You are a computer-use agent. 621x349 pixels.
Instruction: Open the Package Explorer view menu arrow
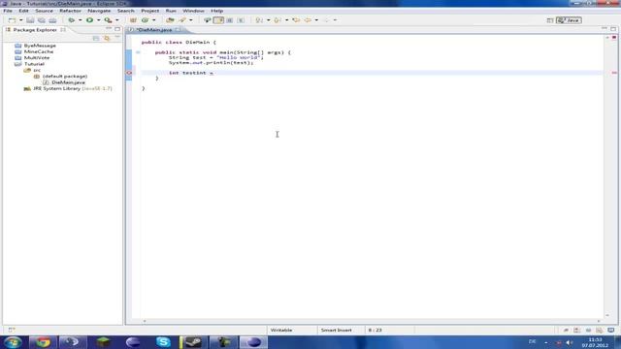[117, 38]
